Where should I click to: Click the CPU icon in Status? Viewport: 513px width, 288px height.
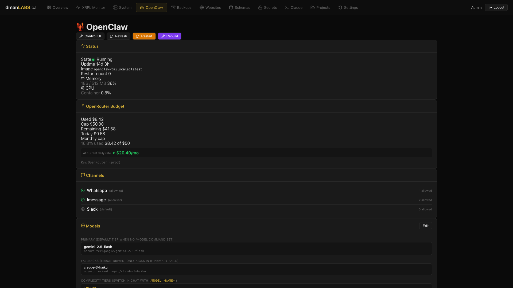click(x=83, y=88)
